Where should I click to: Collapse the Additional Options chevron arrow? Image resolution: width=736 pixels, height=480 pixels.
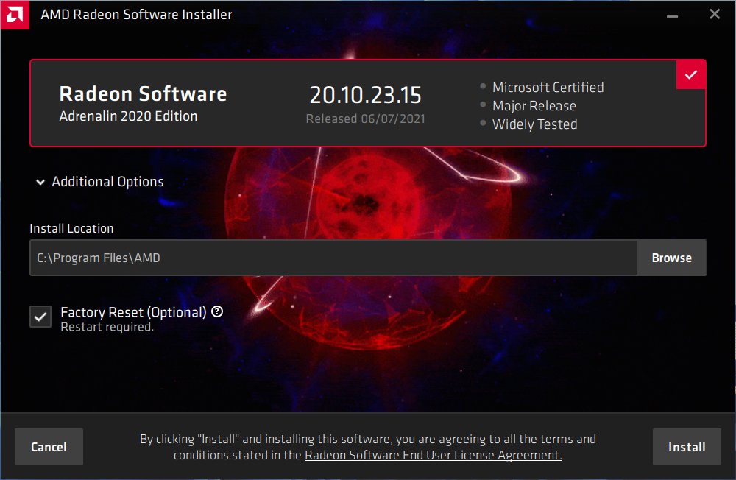[40, 183]
